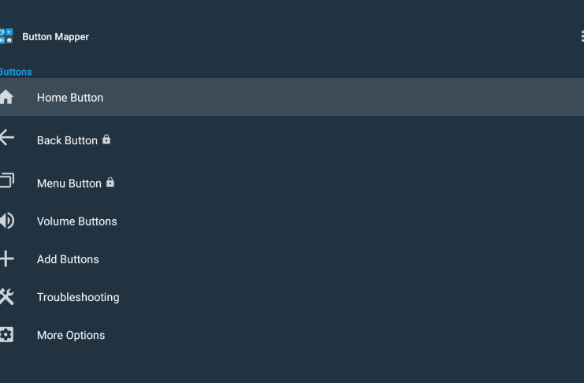Select the Menu Button entry
The image size is (584, 383).
tap(292, 183)
